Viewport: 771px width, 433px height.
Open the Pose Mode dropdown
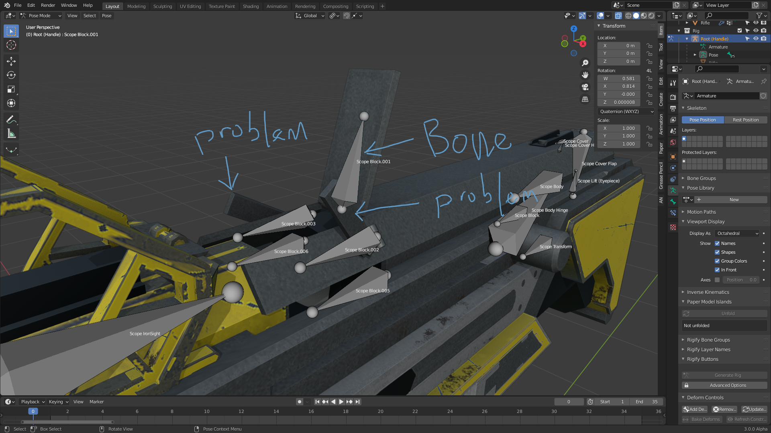coord(41,16)
